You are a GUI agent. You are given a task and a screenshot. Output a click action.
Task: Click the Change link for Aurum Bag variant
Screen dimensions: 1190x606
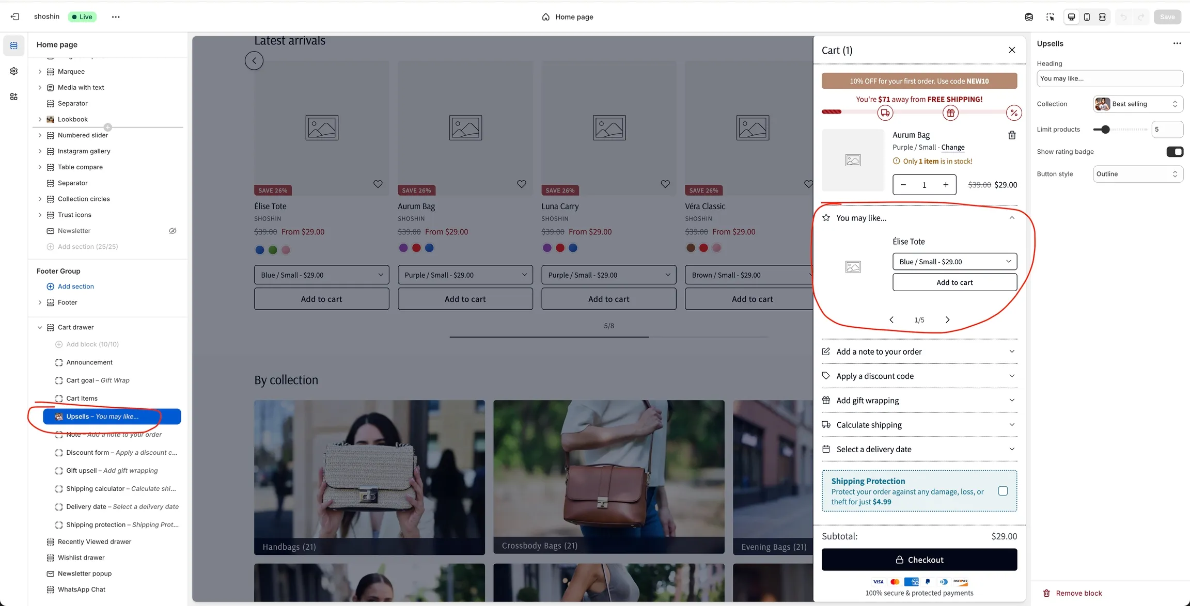coord(952,147)
